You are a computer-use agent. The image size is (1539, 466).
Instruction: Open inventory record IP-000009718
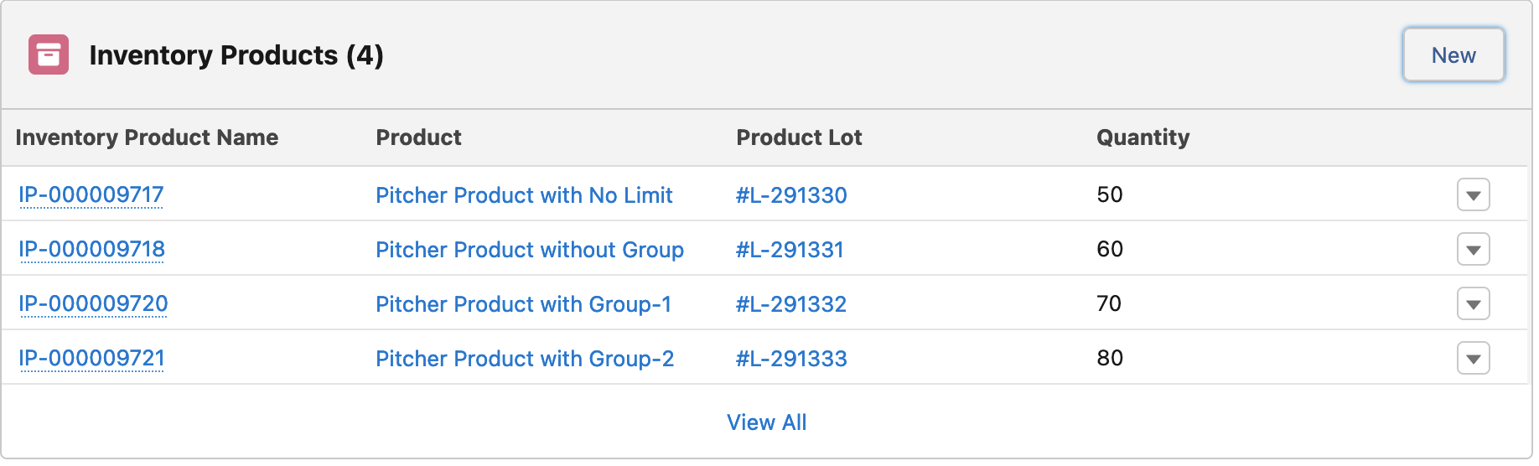pyautogui.click(x=91, y=250)
